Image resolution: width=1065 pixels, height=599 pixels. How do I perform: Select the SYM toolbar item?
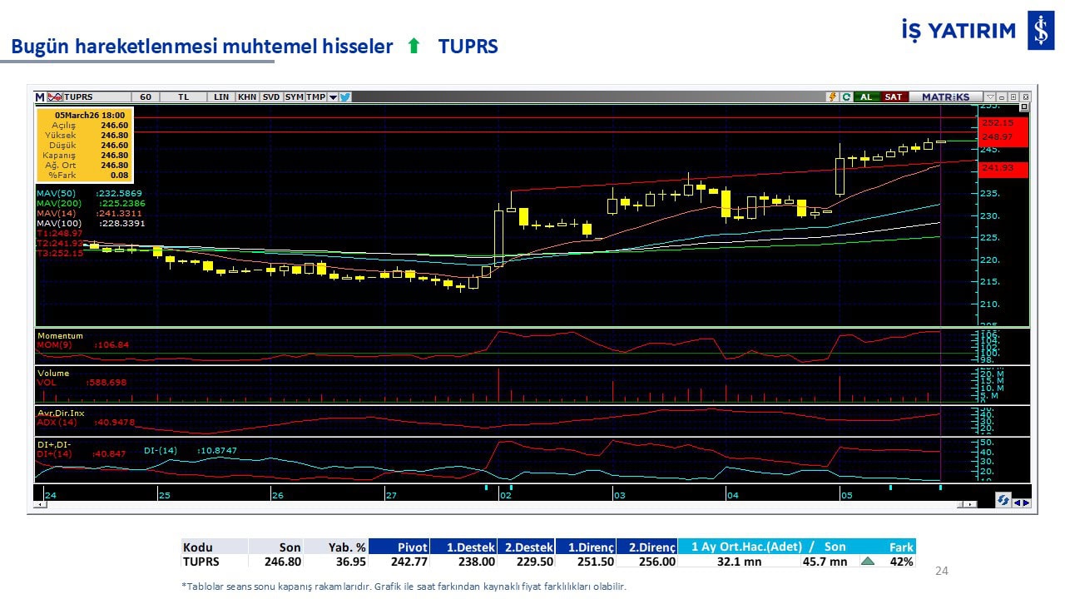[294, 97]
